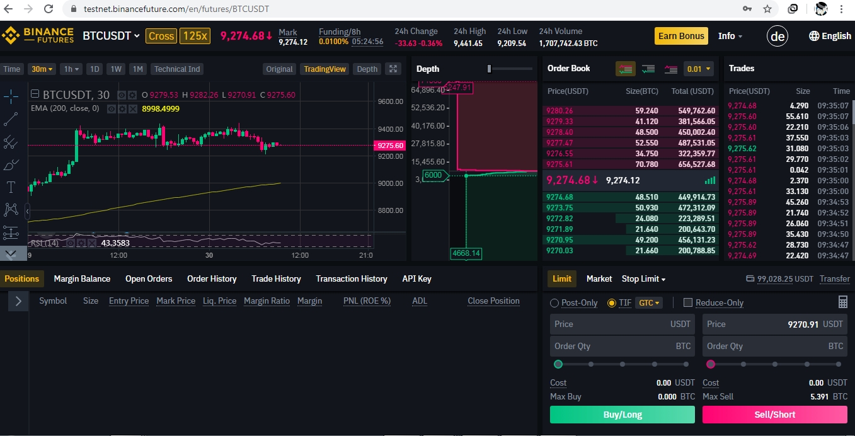
Task: Adjust the sell quantity percentage slider
Action: [x=775, y=364]
